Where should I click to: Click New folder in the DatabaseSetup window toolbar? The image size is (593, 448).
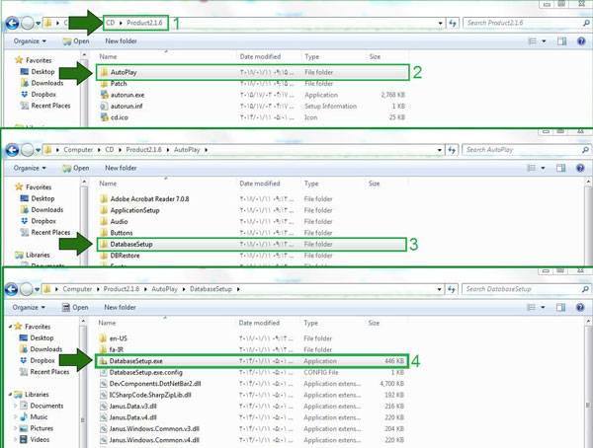pyautogui.click(x=121, y=308)
